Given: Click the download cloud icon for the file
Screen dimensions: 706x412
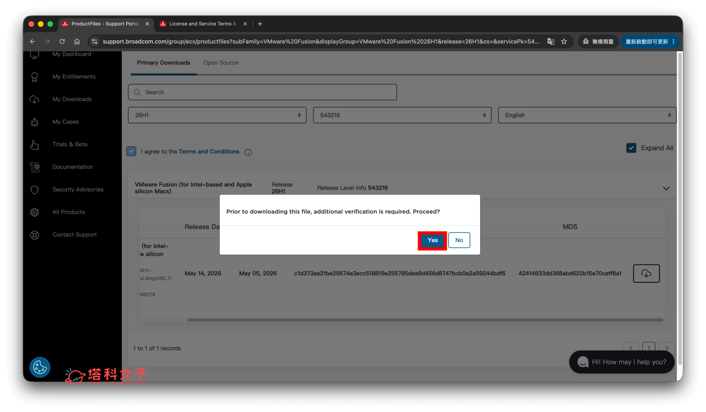Looking at the screenshot, I should 646,273.
